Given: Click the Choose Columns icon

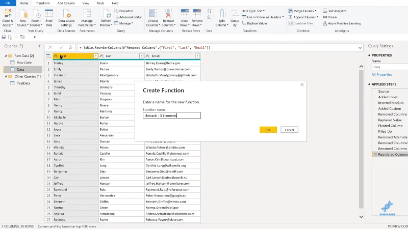Looking at the screenshot, I should coord(152,13).
